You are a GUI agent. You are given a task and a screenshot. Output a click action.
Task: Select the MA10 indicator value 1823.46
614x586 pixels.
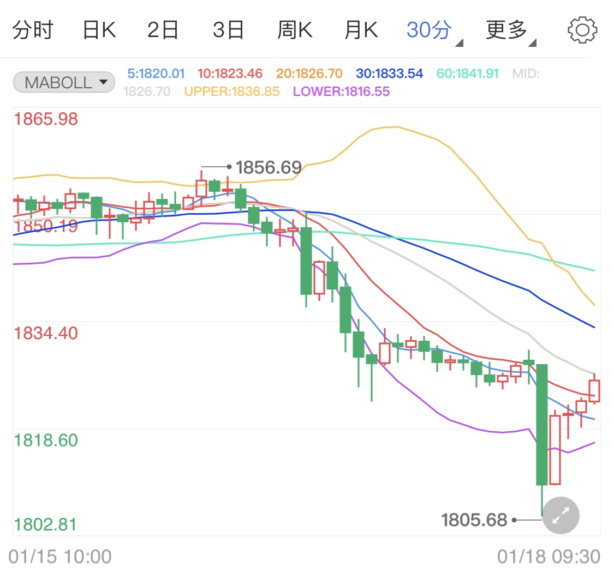tap(230, 74)
